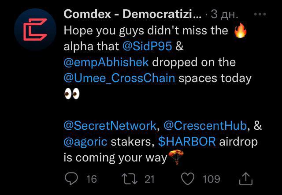Follow the @SecretNetwork mention link
The image size is (282, 195).
tap(110, 125)
